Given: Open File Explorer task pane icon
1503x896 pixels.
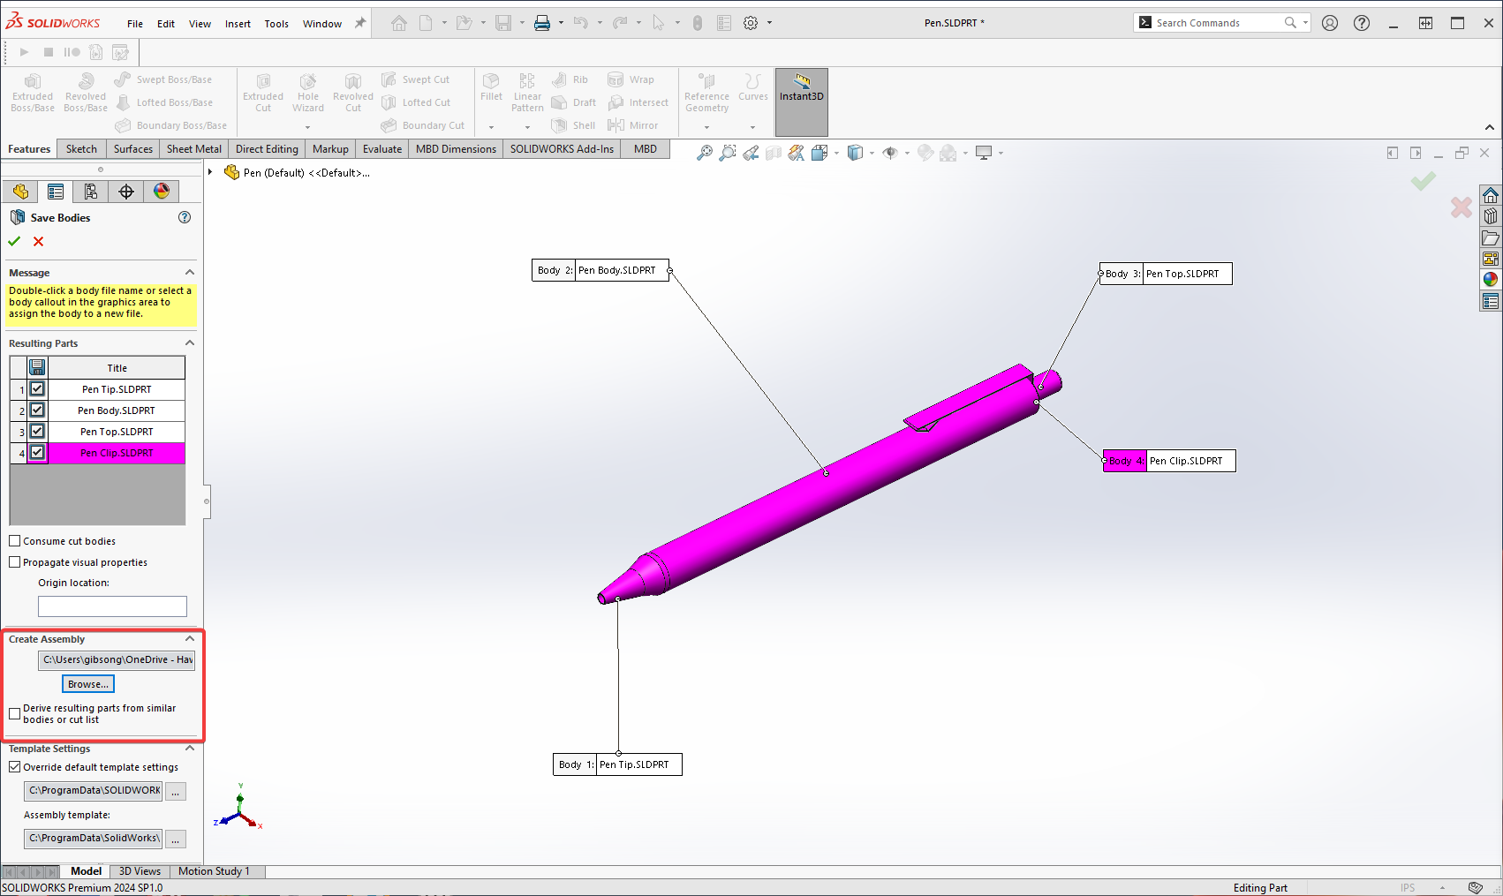Looking at the screenshot, I should click(x=1491, y=237).
